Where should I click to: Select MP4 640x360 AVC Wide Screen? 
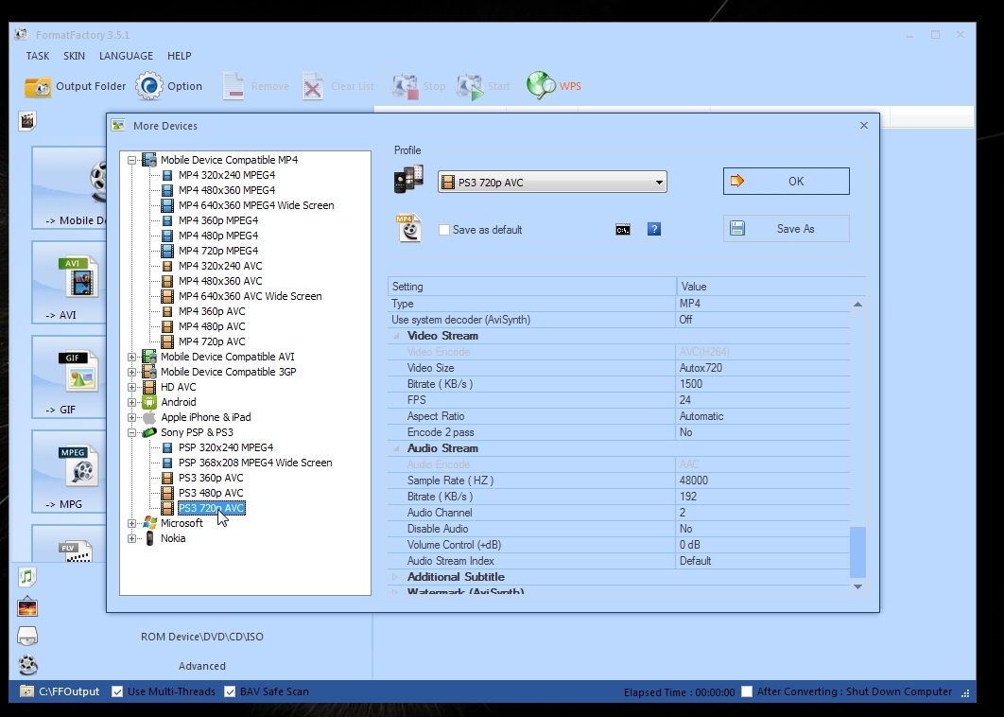250,296
